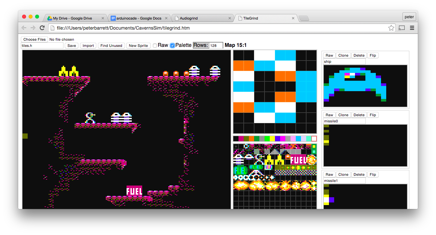Pick the aqua square tile on the green background
This screenshot has height=235, width=436.
coord(314,152)
